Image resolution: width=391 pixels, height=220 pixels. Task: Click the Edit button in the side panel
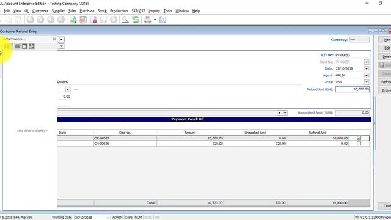click(x=385, y=48)
